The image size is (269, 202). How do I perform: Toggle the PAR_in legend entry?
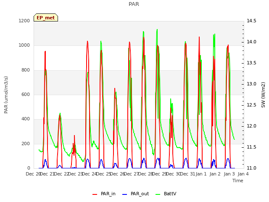click(x=104, y=194)
